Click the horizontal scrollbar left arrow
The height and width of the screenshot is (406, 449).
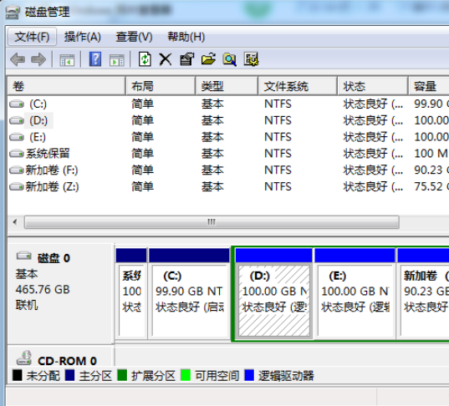[15, 222]
